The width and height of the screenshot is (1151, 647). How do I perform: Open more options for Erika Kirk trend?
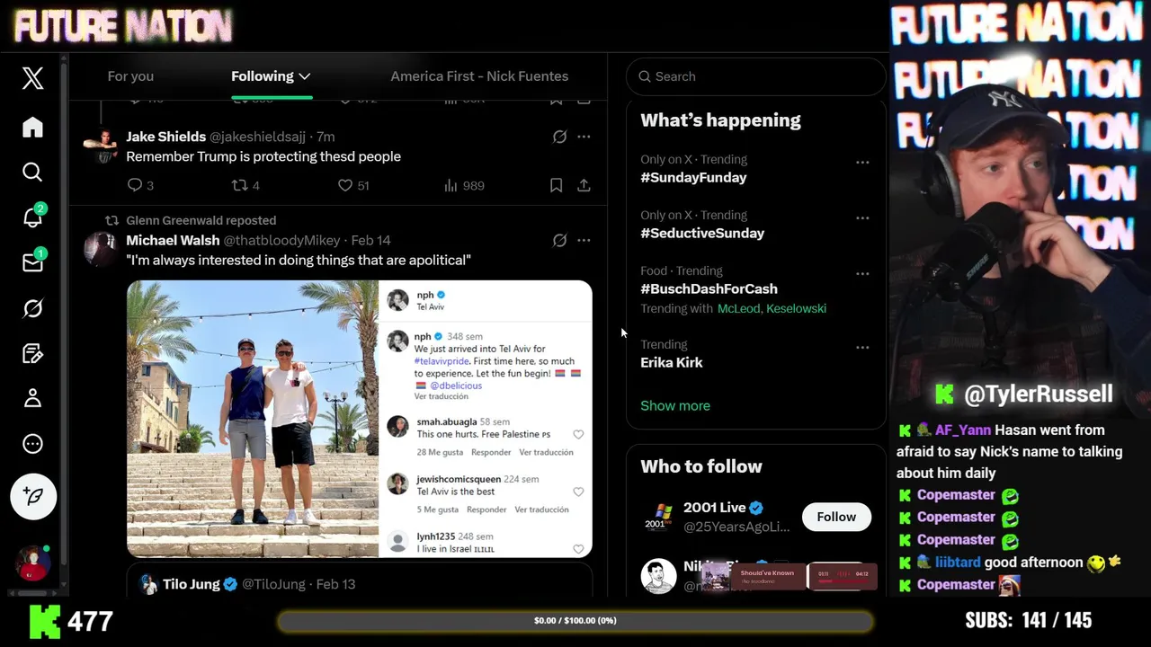point(862,348)
